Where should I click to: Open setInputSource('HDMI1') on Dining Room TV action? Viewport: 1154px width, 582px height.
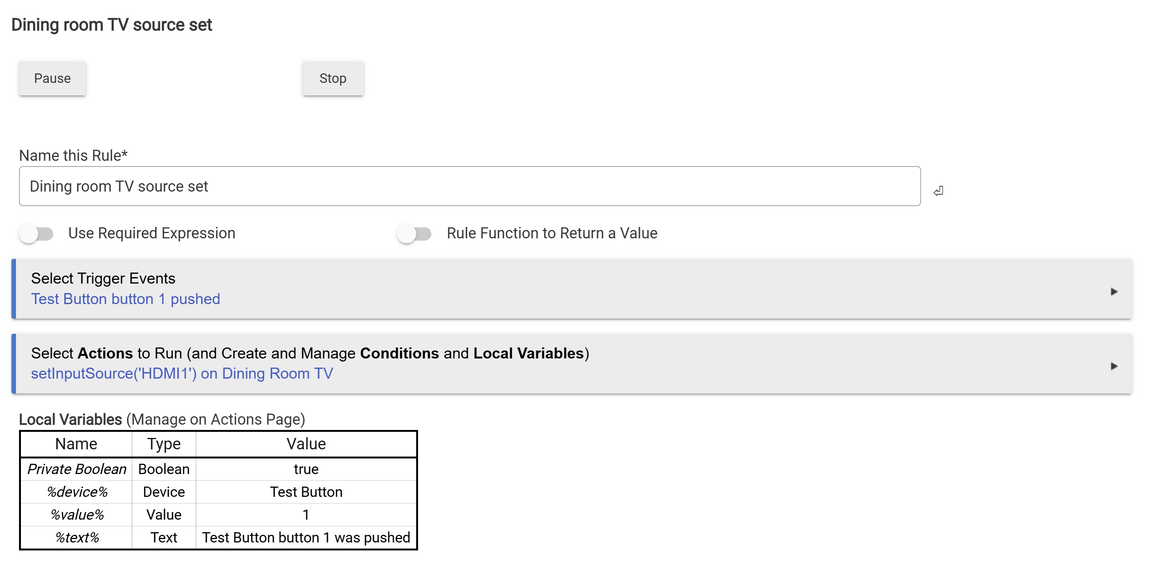coord(182,373)
